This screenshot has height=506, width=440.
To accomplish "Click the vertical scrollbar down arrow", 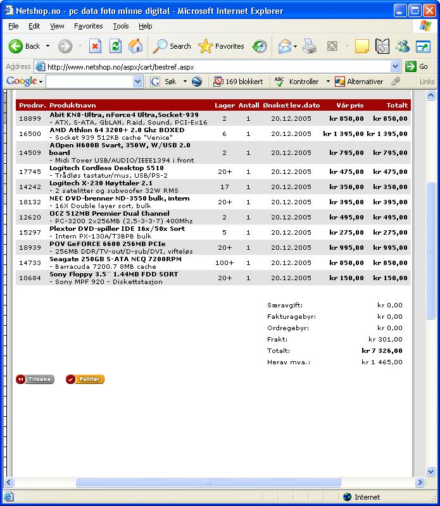I will tap(431, 471).
